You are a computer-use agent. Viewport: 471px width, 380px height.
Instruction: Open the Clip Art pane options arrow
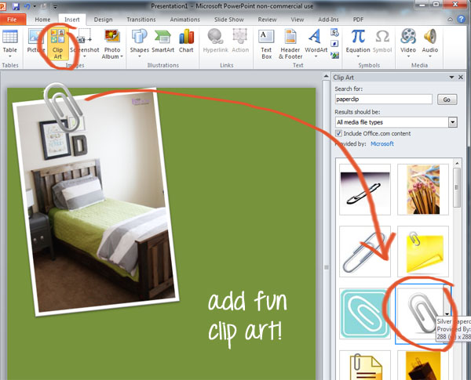[x=451, y=78]
